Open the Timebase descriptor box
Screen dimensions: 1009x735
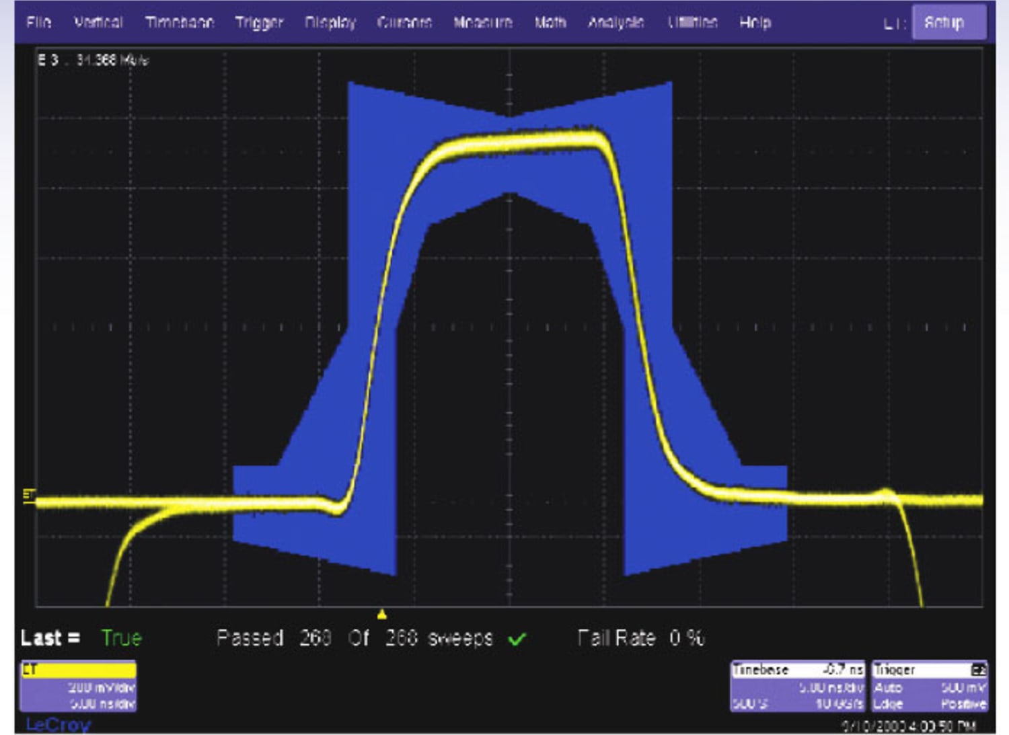coord(798,686)
